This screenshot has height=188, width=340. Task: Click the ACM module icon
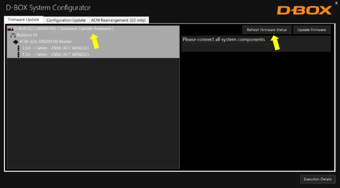click(15, 42)
